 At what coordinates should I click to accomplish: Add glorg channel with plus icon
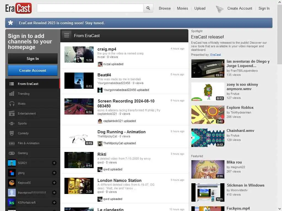click(54, 173)
